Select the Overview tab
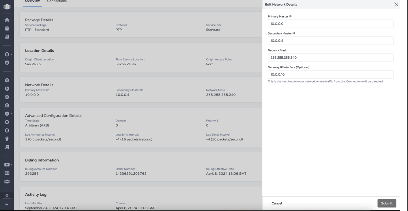Screen dimensions: 408x211 tap(32, 1)
